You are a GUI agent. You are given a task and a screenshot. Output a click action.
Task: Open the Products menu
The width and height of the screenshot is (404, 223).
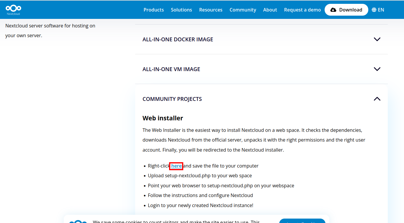153,10
